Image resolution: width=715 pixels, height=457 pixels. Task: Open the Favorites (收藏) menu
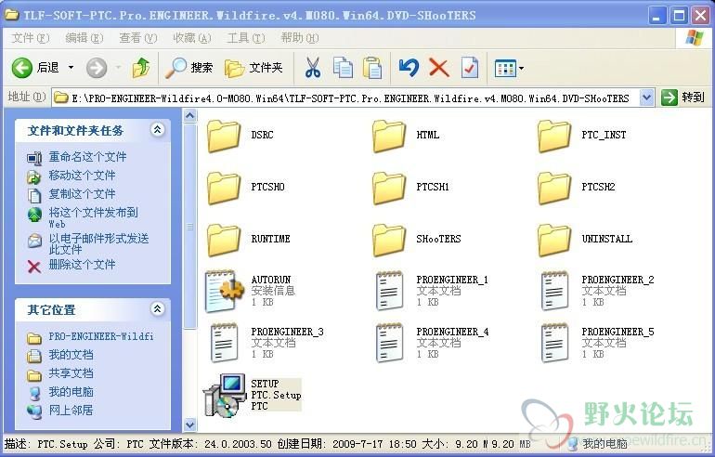(191, 38)
